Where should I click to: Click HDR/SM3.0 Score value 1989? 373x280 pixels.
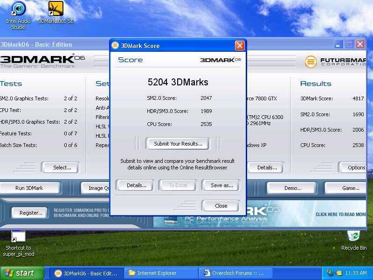206,111
